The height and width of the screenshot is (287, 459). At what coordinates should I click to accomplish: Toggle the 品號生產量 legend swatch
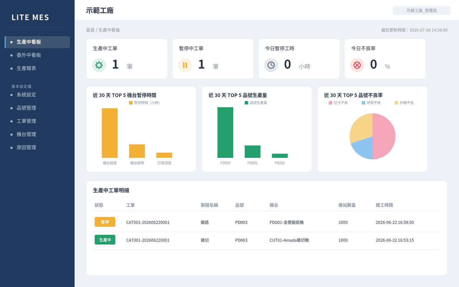click(246, 103)
